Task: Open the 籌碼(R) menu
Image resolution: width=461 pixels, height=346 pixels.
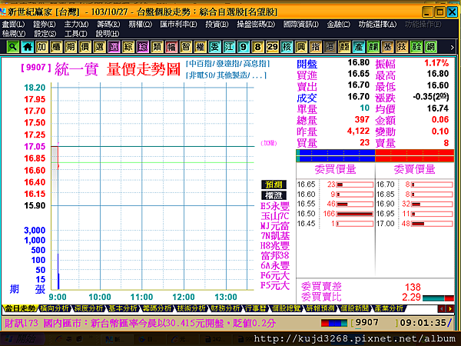Action: tap(108, 25)
